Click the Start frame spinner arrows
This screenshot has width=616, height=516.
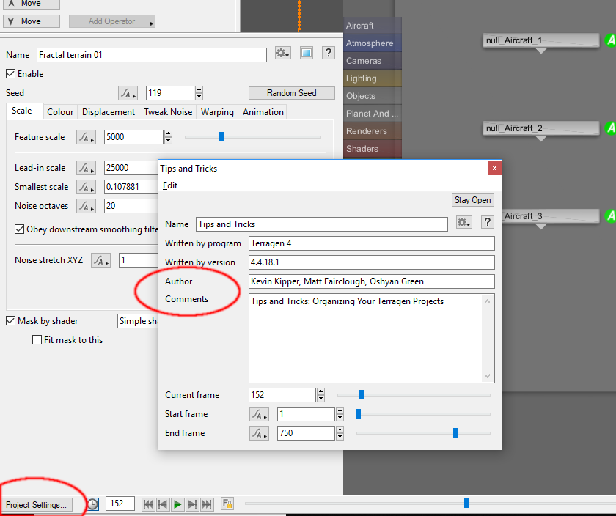pyautogui.click(x=340, y=414)
